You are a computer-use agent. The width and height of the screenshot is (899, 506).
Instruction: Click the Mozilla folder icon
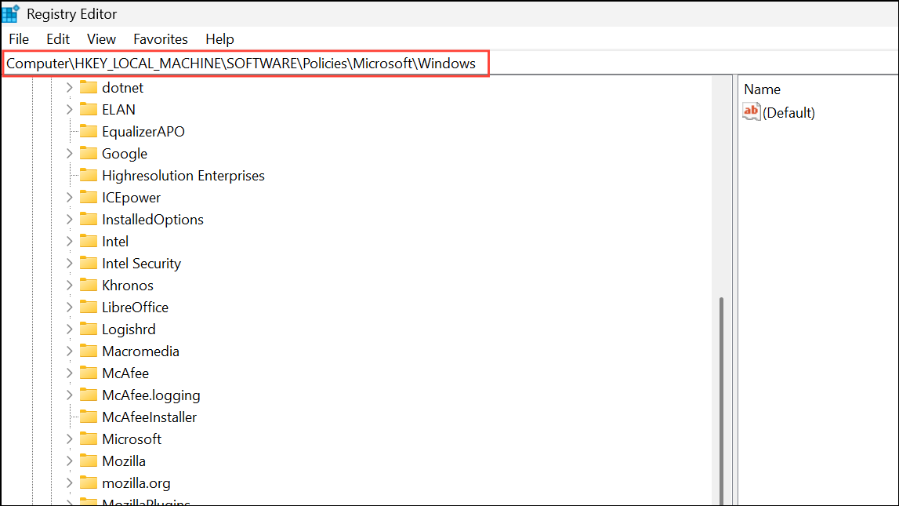(x=89, y=460)
